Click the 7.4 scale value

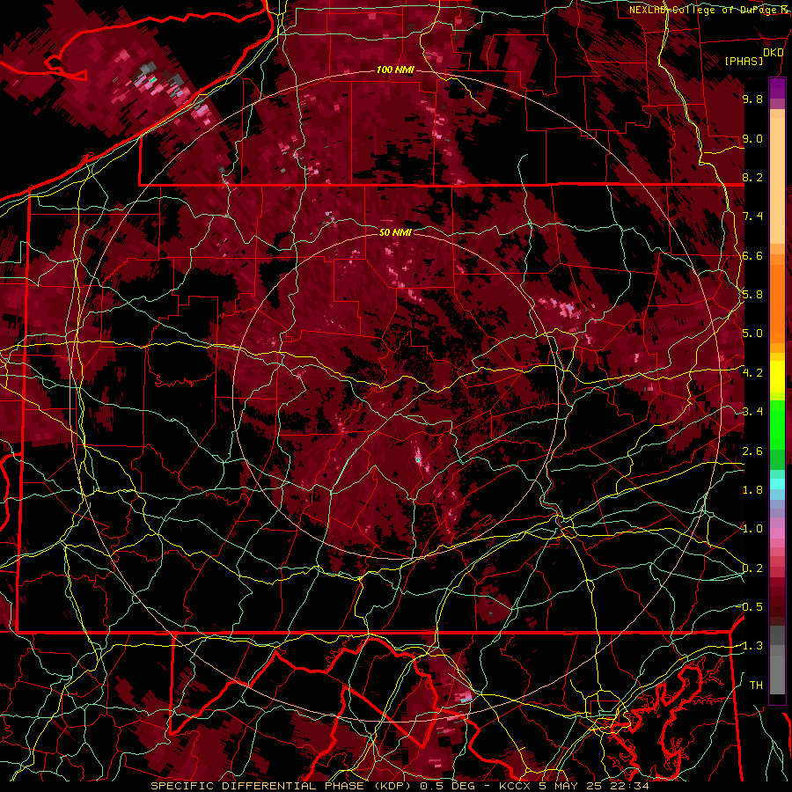coord(752,216)
